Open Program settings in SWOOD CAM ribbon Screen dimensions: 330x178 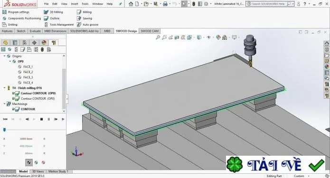16,12
